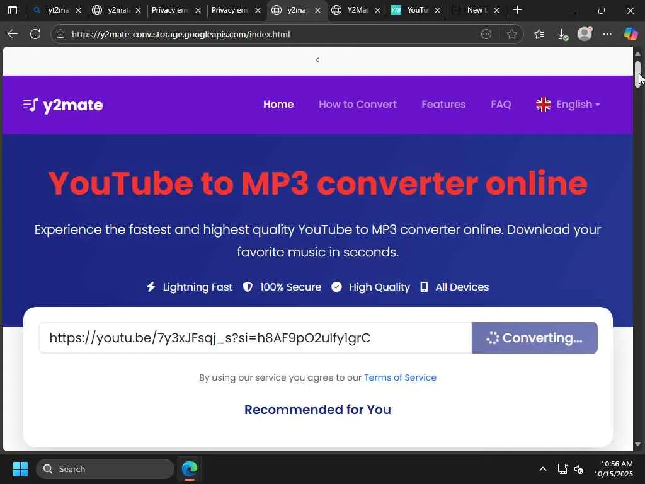Click the Lightning Fast bolt icon

click(x=151, y=287)
